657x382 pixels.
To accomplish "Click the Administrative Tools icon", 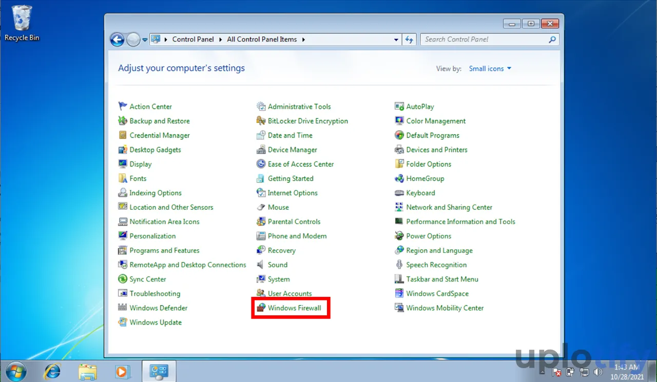I will (261, 106).
